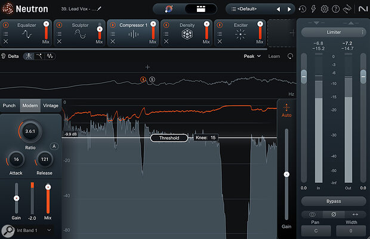Click the mono sum circles button
Screen dimensions: 370x239
(x=312, y=215)
